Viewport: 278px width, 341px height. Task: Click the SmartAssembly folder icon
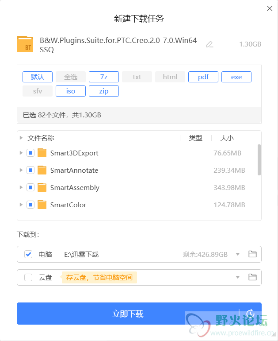(42, 187)
